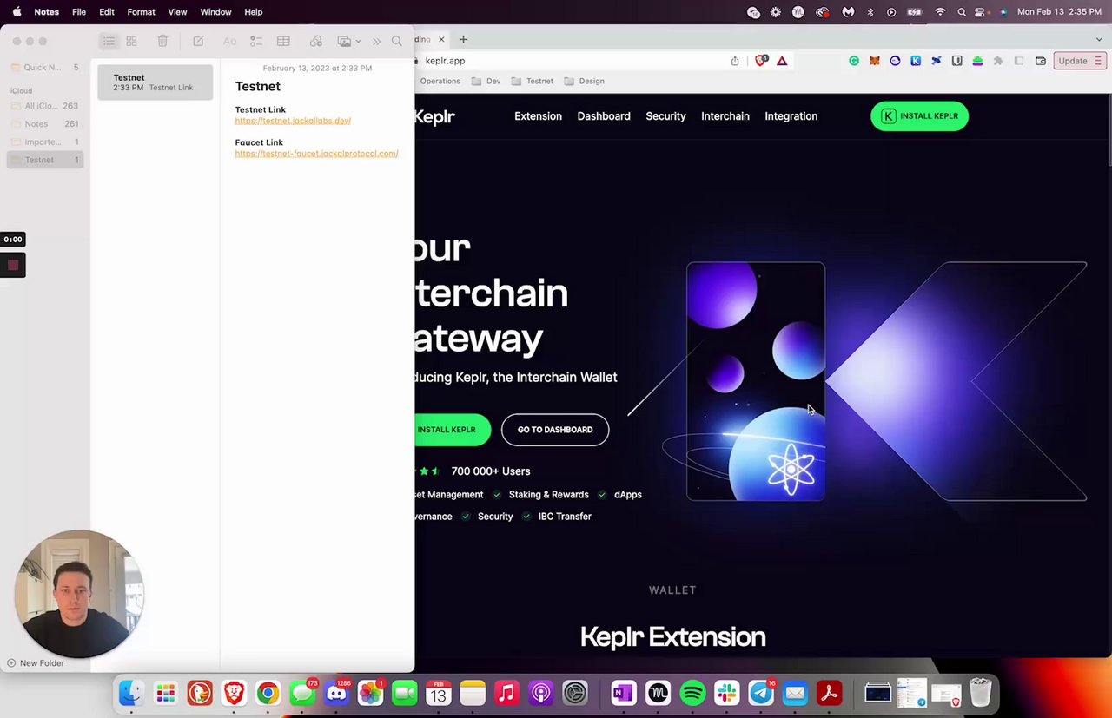Open Extension in Keplr navigation

click(x=538, y=116)
